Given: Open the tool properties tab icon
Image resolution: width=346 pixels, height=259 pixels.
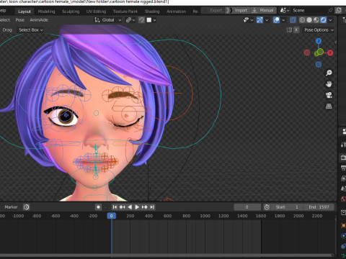Looking at the screenshot, I should coord(343,145).
